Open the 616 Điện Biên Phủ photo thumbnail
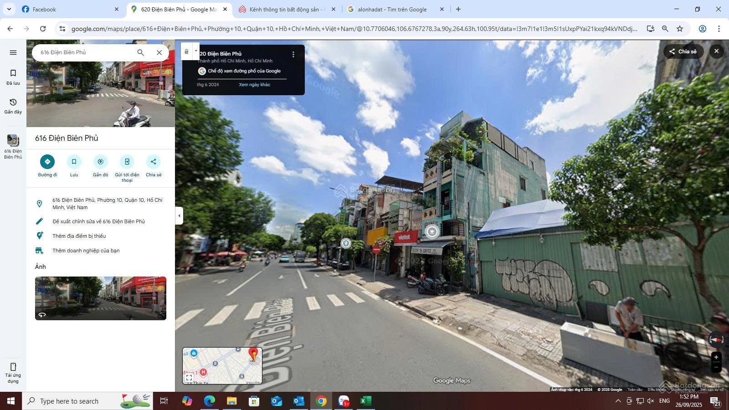 [x=101, y=298]
